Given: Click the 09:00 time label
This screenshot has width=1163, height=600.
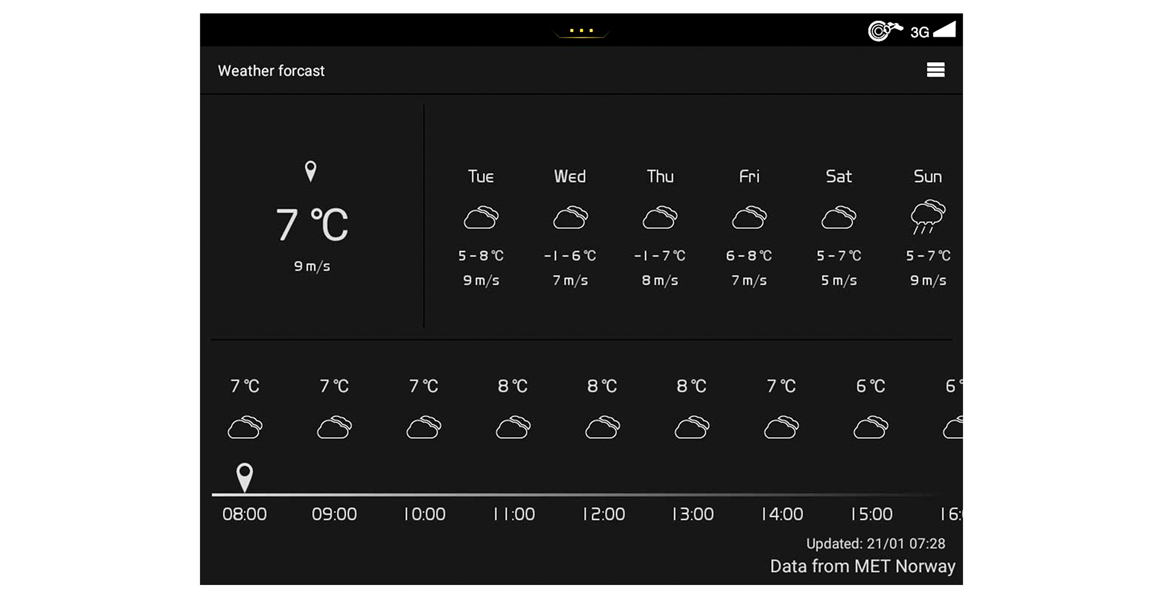Looking at the screenshot, I should [334, 514].
